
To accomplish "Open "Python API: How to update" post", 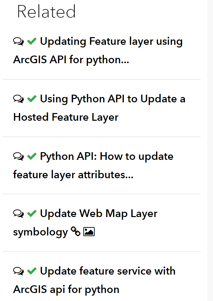I will tap(106, 157).
